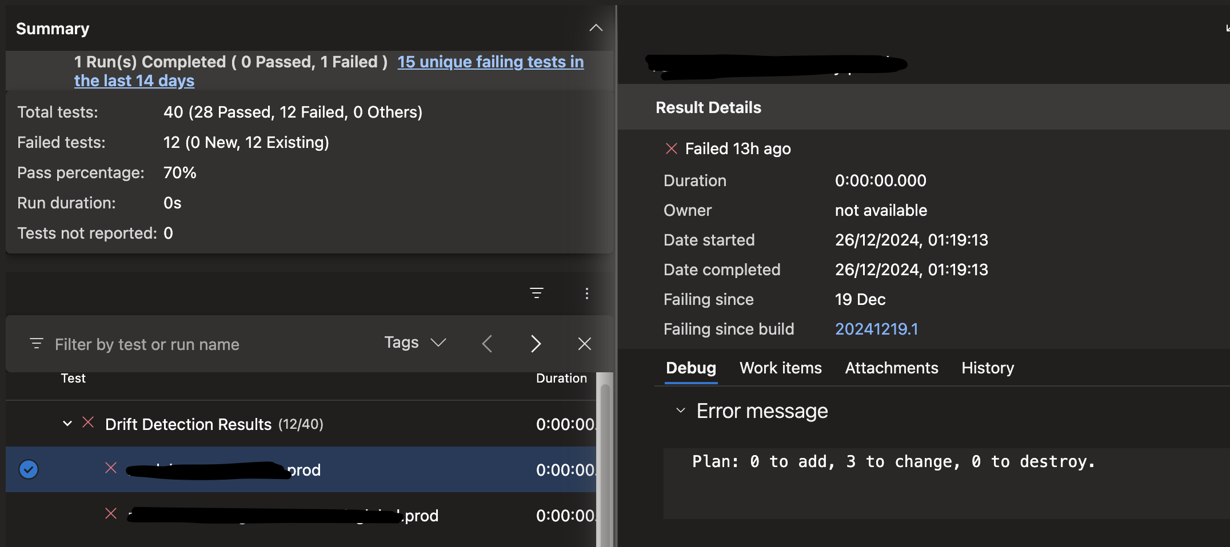The image size is (1230, 547).
Task: Open the more options ellipsis menu
Action: tap(586, 293)
